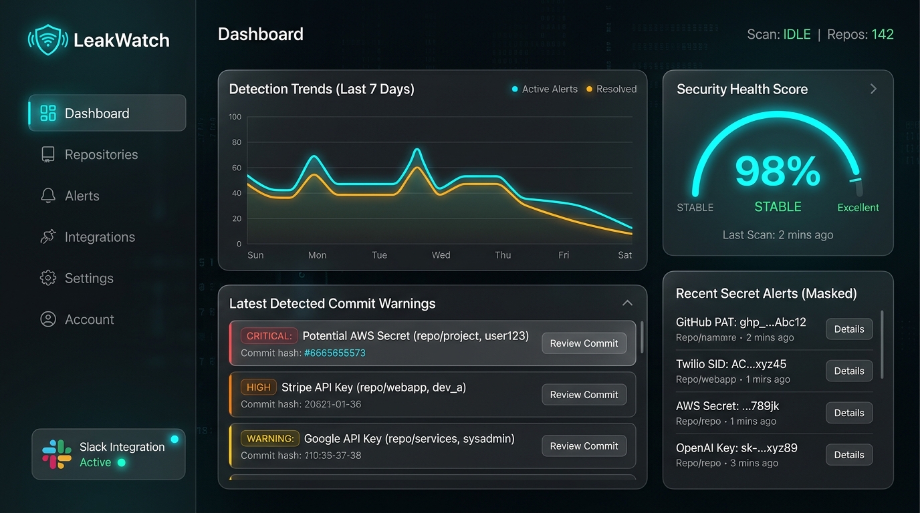Click the Account person icon

point(48,319)
